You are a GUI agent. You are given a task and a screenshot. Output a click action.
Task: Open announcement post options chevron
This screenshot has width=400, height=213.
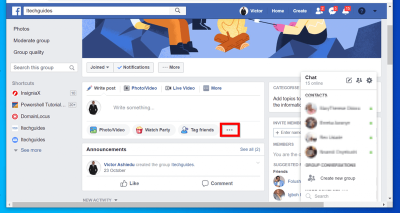point(258,162)
